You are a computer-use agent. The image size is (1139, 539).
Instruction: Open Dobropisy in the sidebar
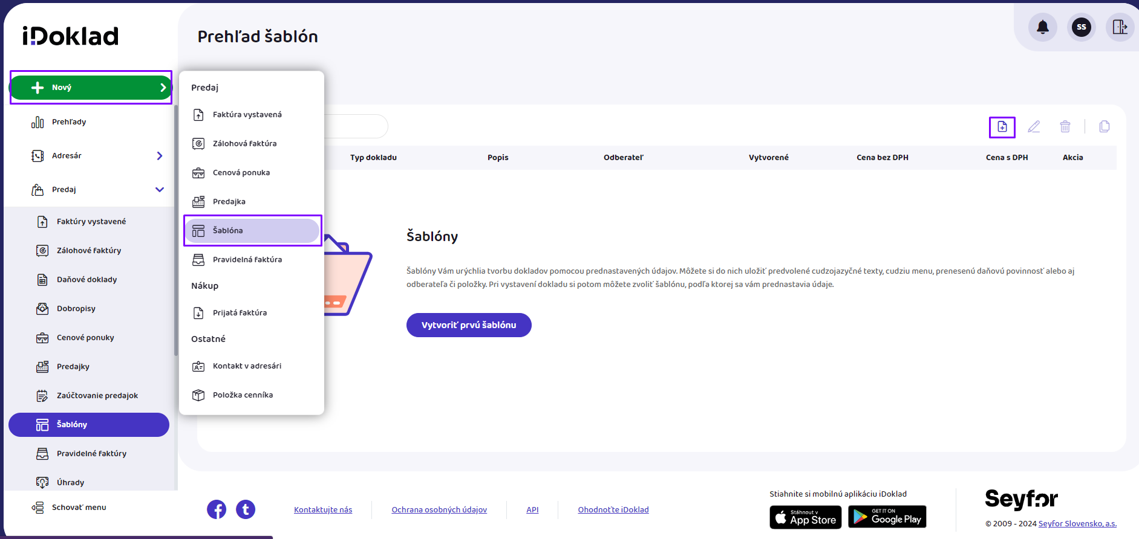(76, 309)
